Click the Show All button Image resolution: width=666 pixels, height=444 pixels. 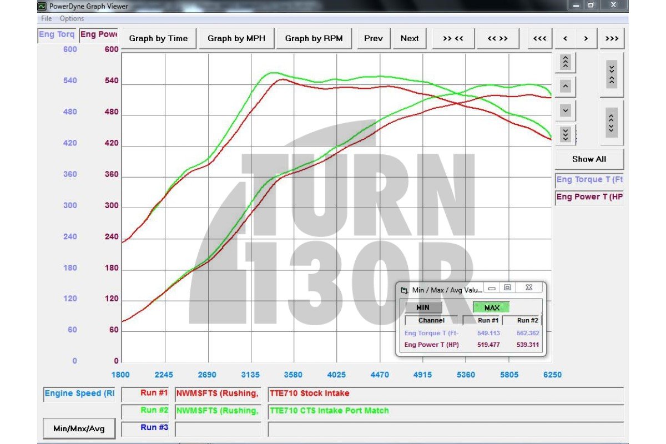point(589,159)
